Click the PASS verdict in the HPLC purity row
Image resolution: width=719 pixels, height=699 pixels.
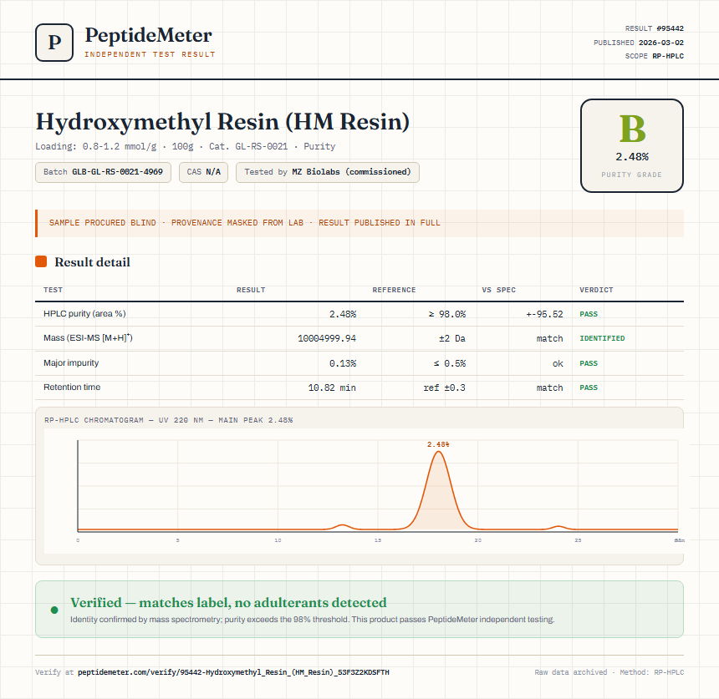(589, 314)
